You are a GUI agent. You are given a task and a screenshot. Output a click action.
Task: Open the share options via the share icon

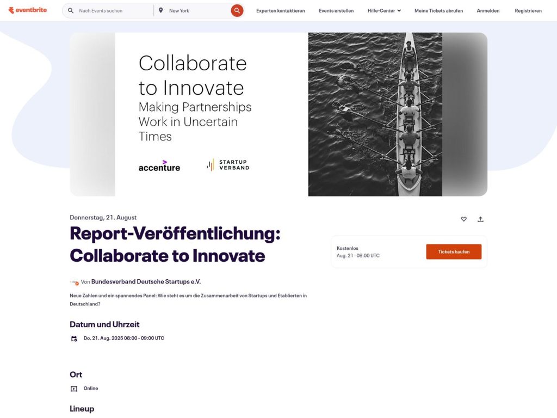click(480, 219)
